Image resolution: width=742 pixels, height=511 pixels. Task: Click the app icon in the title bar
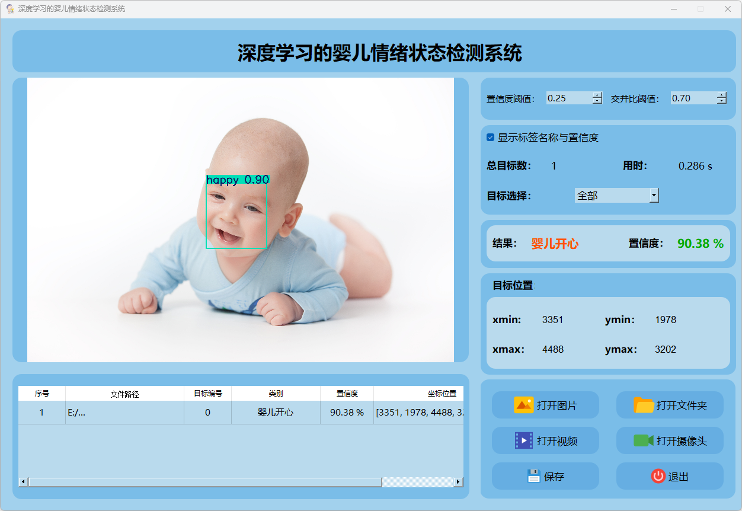(10, 9)
